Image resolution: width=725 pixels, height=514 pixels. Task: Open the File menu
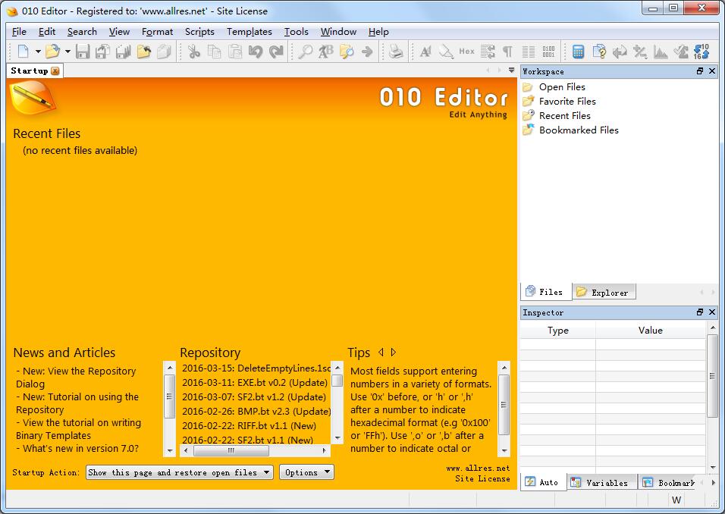coord(19,31)
